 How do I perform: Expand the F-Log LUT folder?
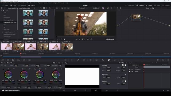(2, 32)
